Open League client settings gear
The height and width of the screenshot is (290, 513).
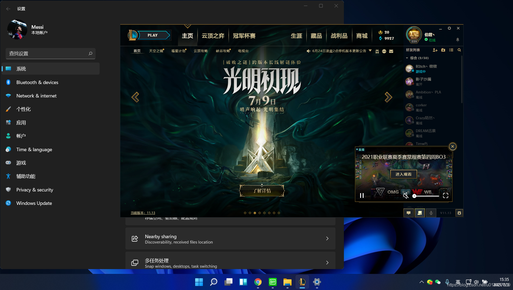(x=449, y=28)
